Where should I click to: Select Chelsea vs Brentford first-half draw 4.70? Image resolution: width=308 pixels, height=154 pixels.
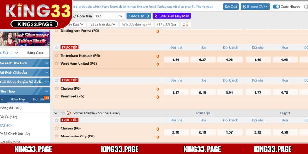point(285,92)
